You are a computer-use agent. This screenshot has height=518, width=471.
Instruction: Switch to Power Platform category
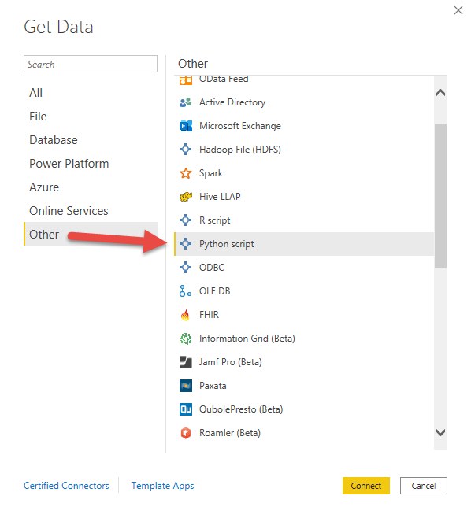coord(69,164)
